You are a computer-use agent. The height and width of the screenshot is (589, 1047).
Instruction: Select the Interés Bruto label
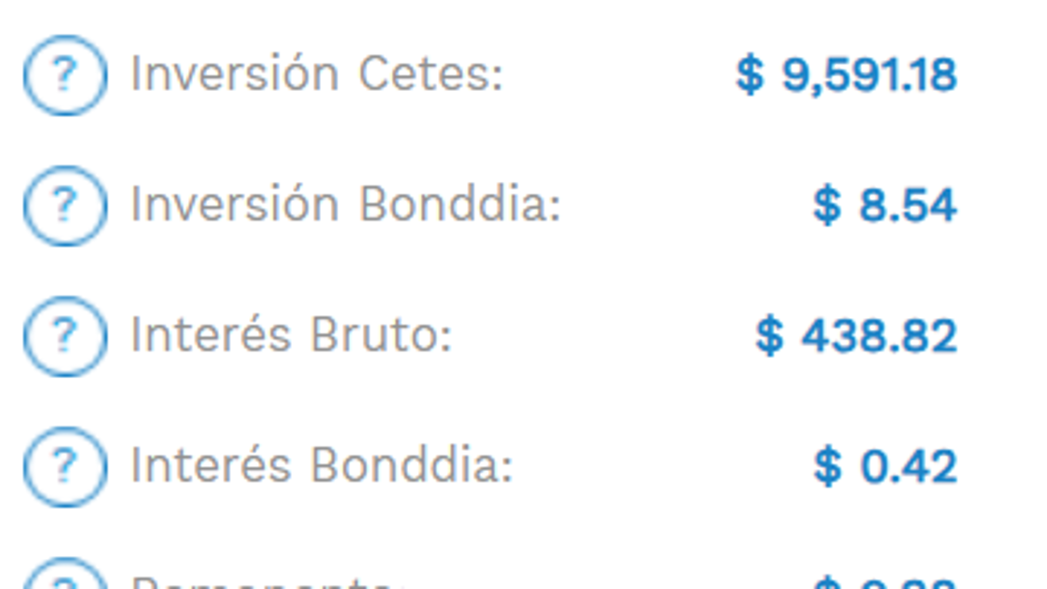click(x=291, y=336)
